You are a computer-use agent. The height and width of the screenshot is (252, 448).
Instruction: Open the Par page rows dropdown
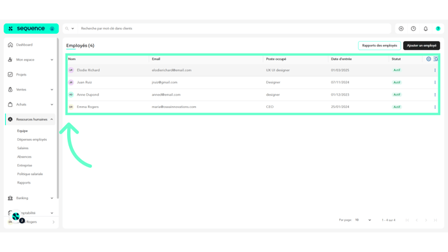pos(363,220)
